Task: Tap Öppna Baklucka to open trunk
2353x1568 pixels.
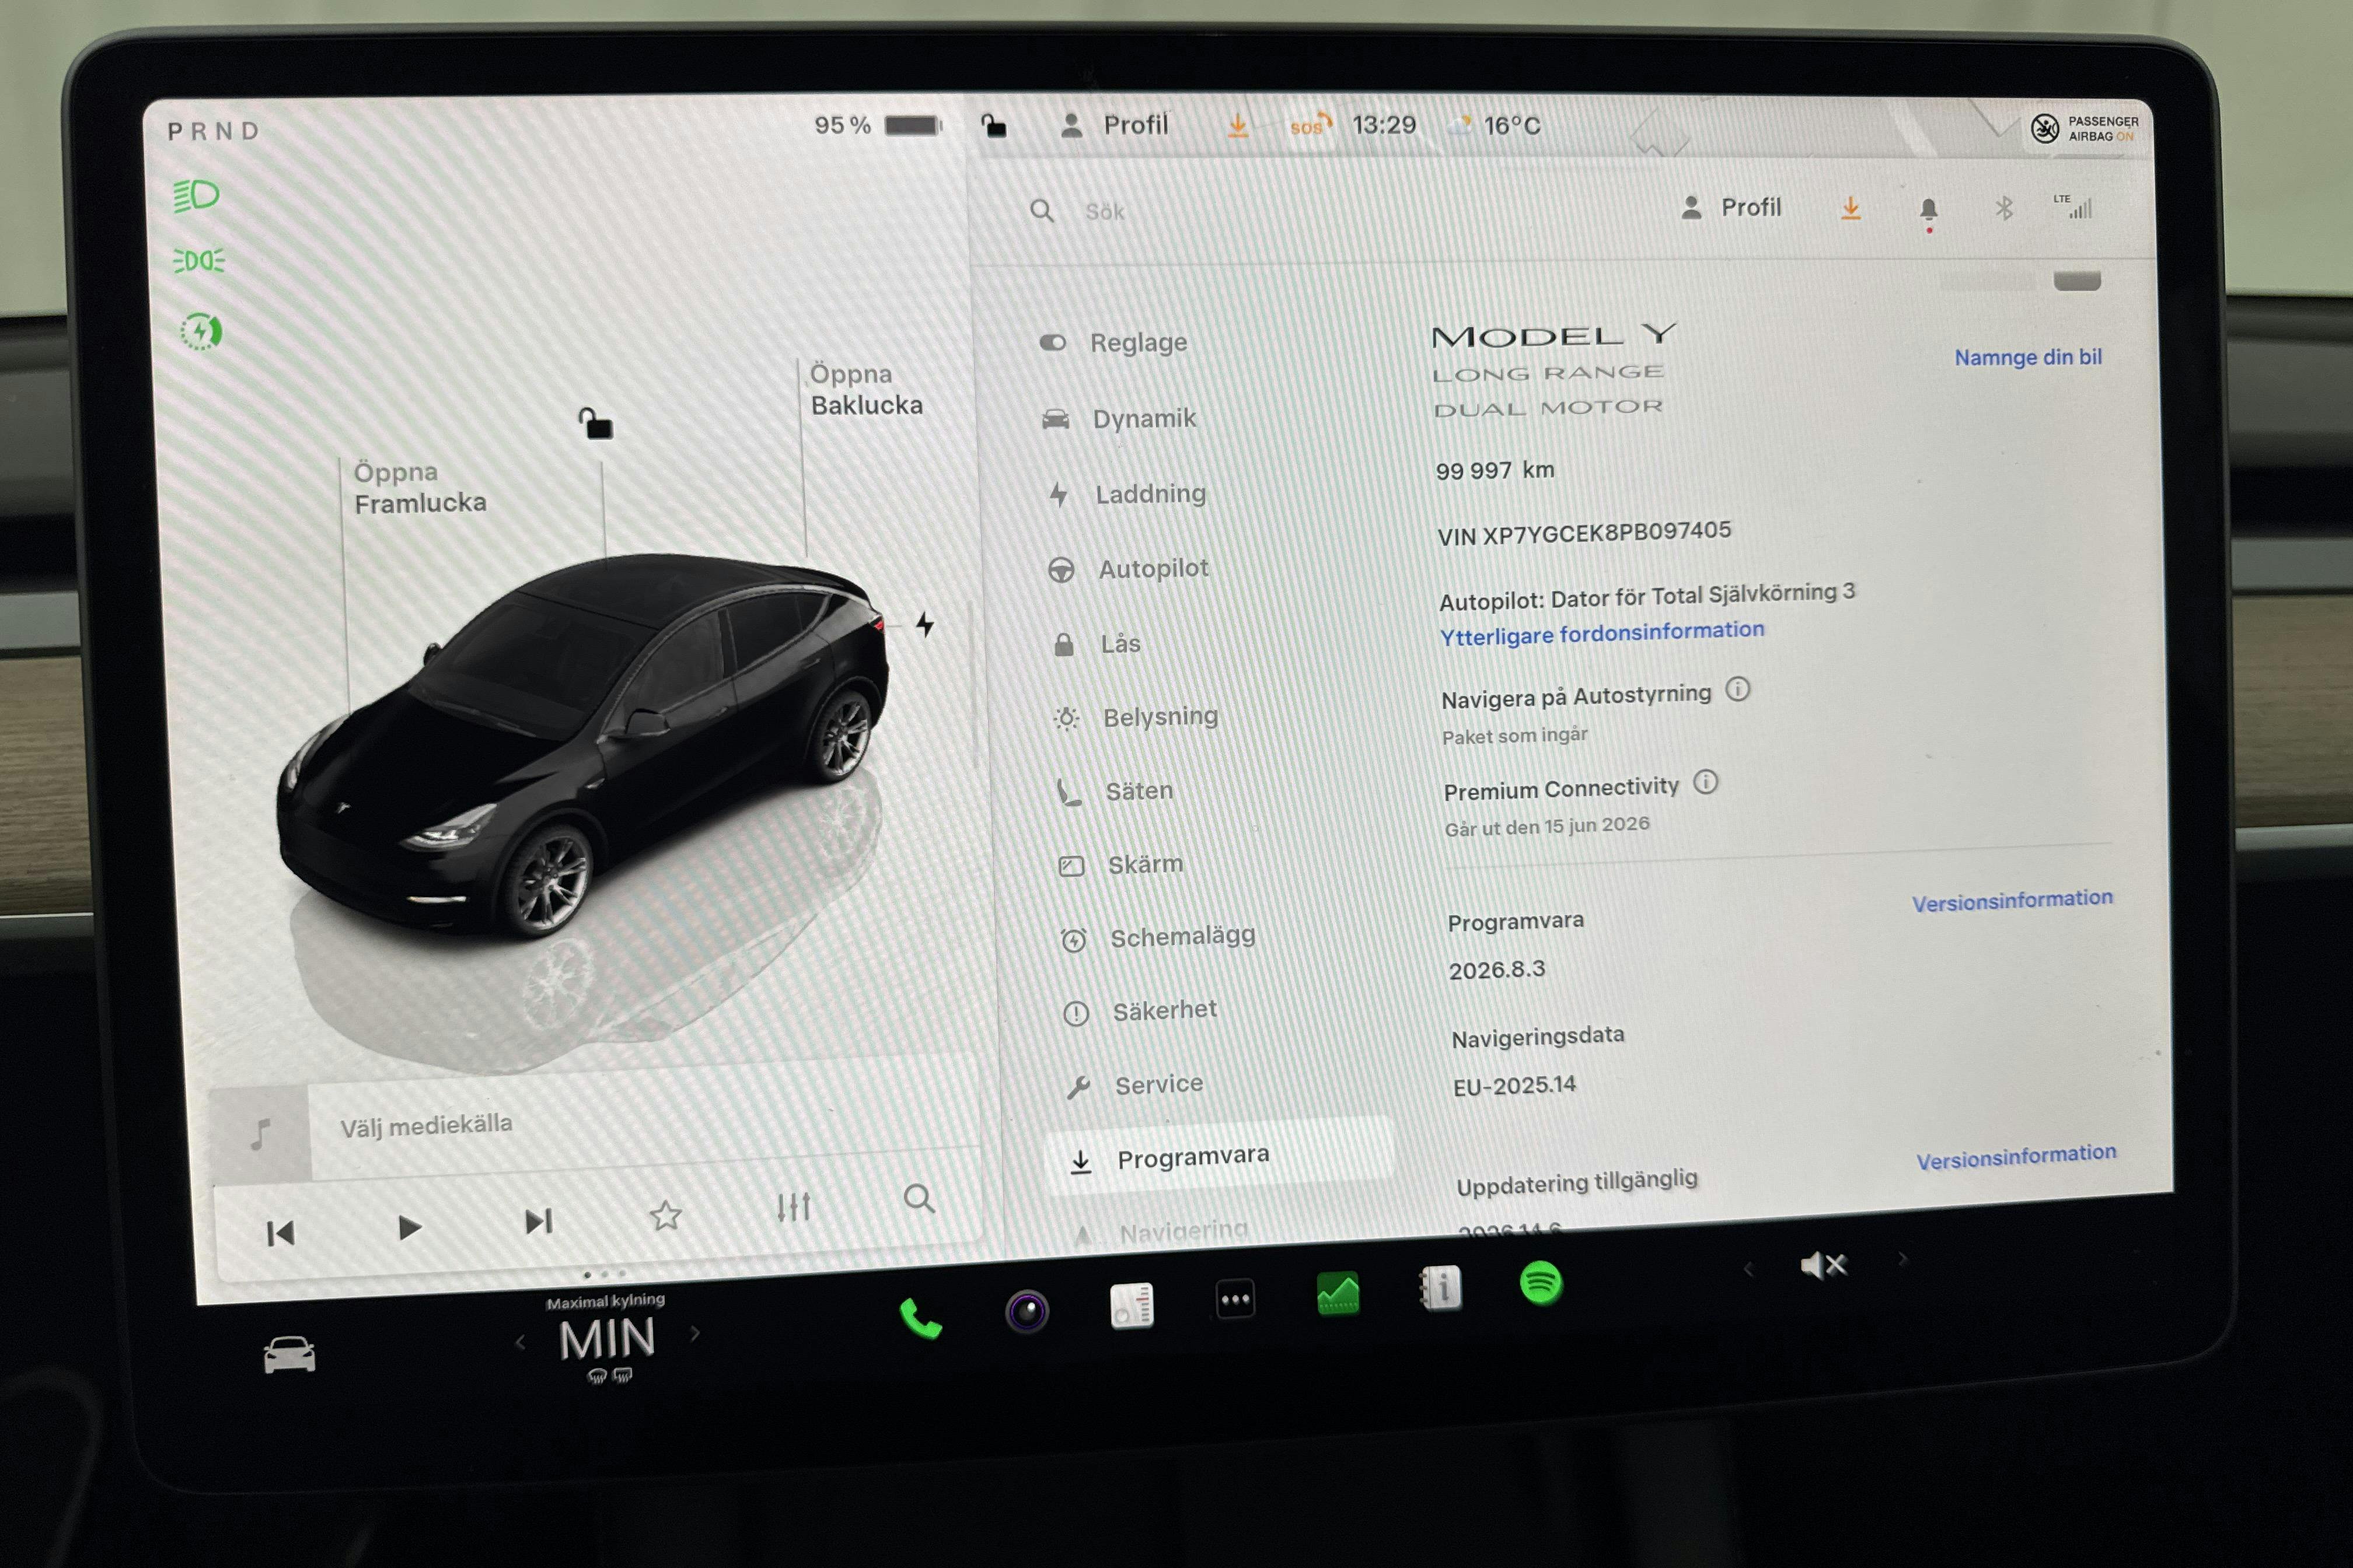Action: click(x=867, y=389)
